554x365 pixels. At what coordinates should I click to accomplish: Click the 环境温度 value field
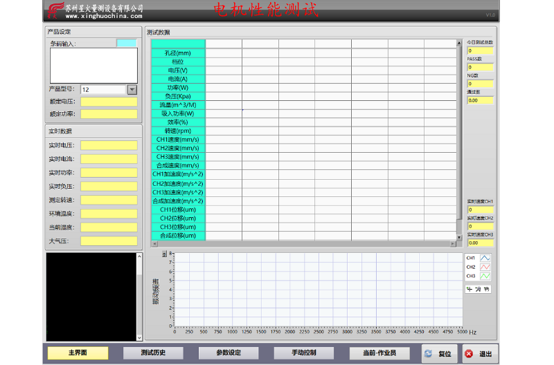tap(109, 214)
